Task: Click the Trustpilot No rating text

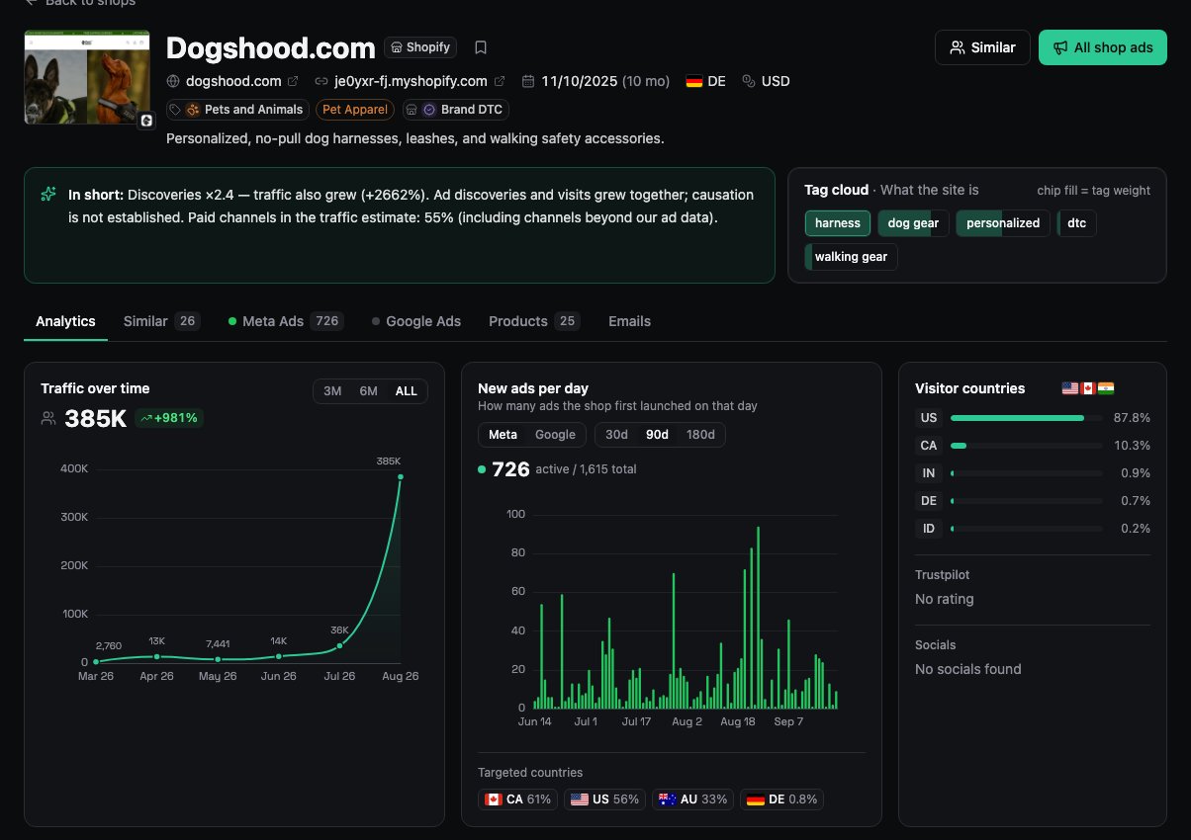Action: click(945, 599)
